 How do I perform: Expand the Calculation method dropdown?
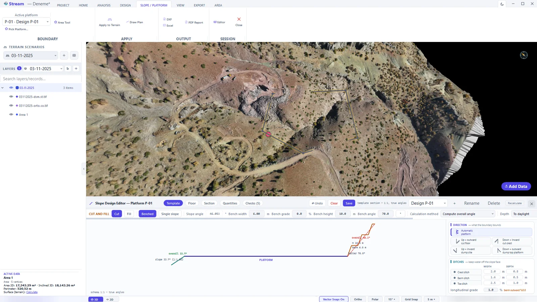[468, 214]
